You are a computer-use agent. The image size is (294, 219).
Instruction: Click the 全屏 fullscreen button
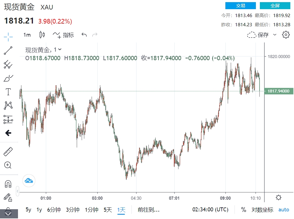click(x=275, y=6)
